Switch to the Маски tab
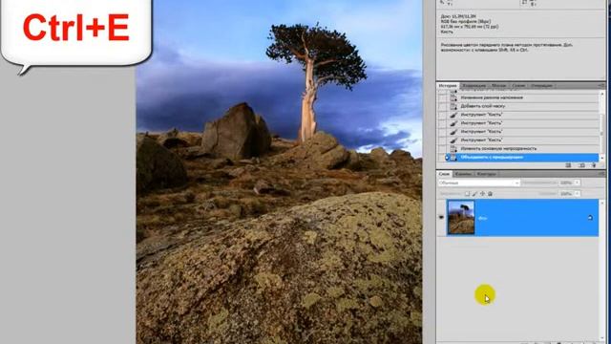Image resolution: width=611 pixels, height=344 pixels. (x=498, y=85)
